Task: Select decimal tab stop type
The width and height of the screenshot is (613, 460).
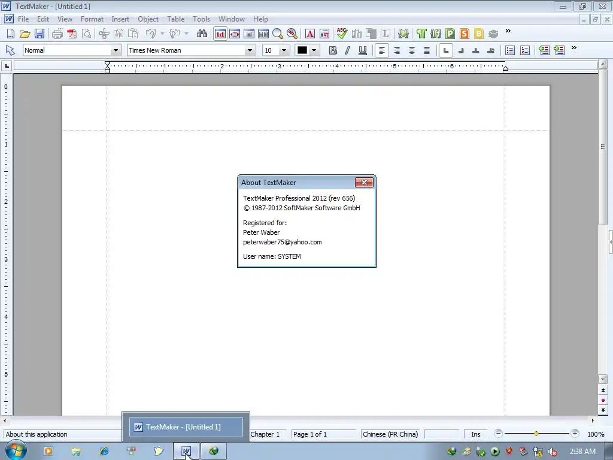Action: click(x=491, y=50)
